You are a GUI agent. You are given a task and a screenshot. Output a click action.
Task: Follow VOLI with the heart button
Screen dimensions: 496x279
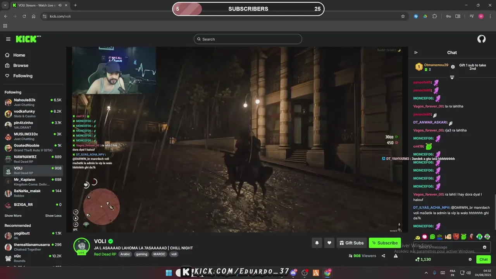click(x=329, y=243)
